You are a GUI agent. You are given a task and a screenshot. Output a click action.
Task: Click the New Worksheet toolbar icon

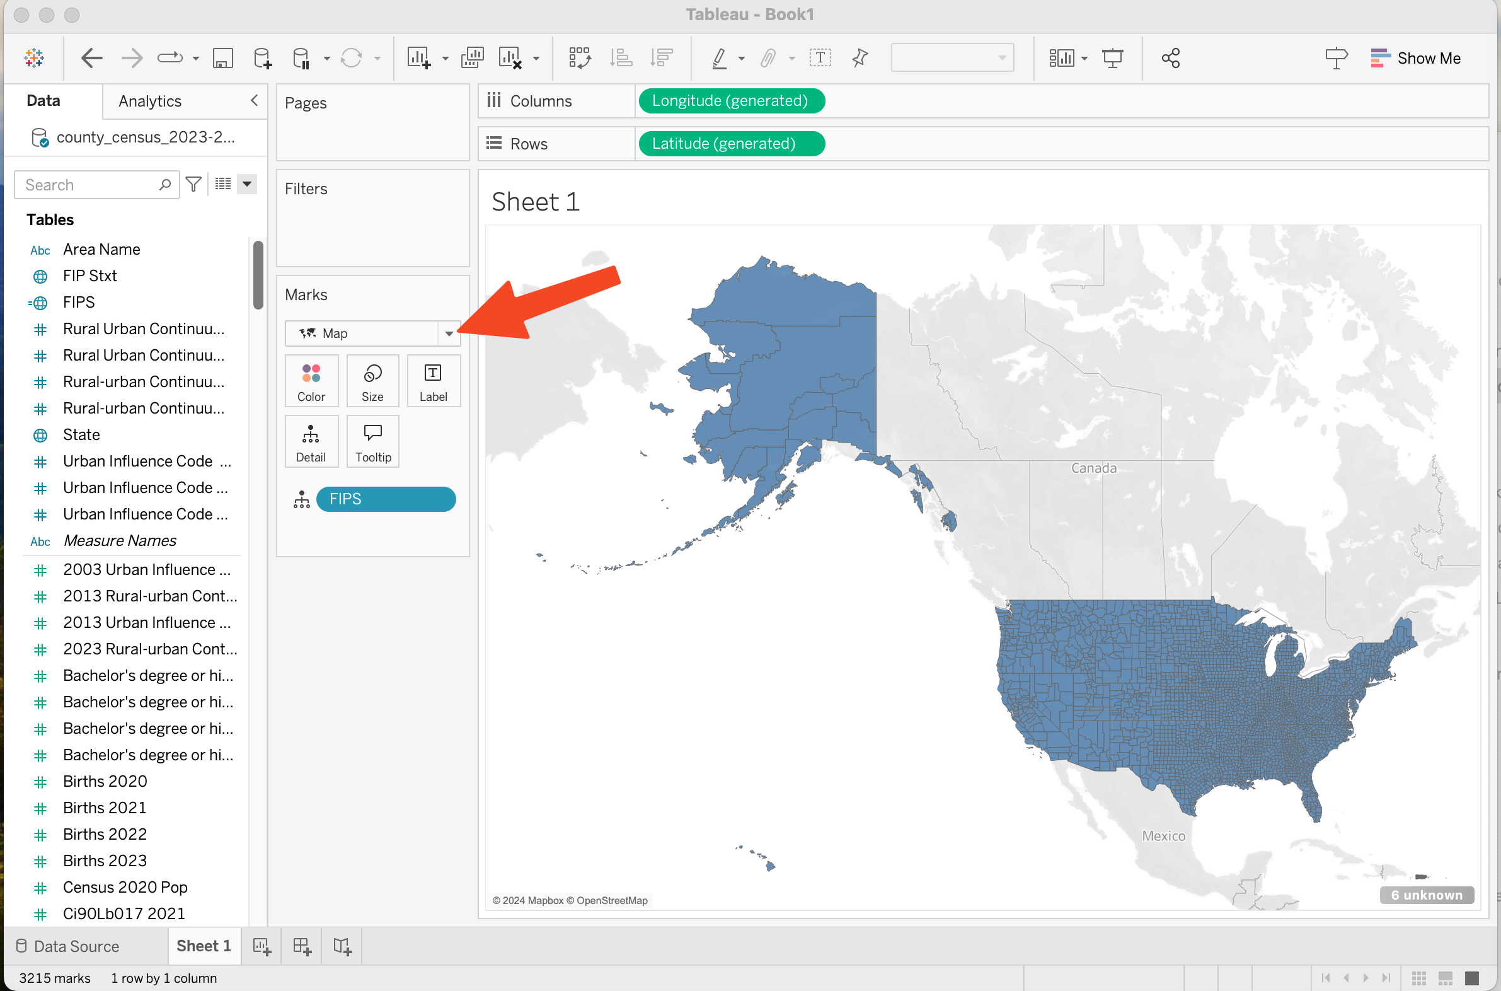click(419, 58)
